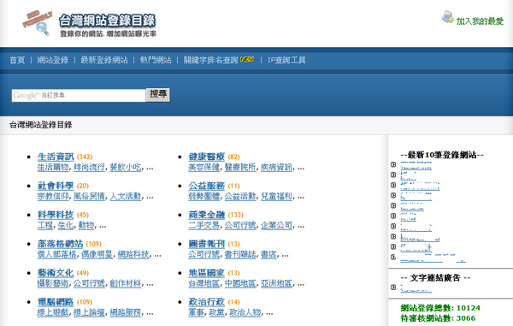Open the 商業金融 category
513x326 pixels.
[x=206, y=215]
